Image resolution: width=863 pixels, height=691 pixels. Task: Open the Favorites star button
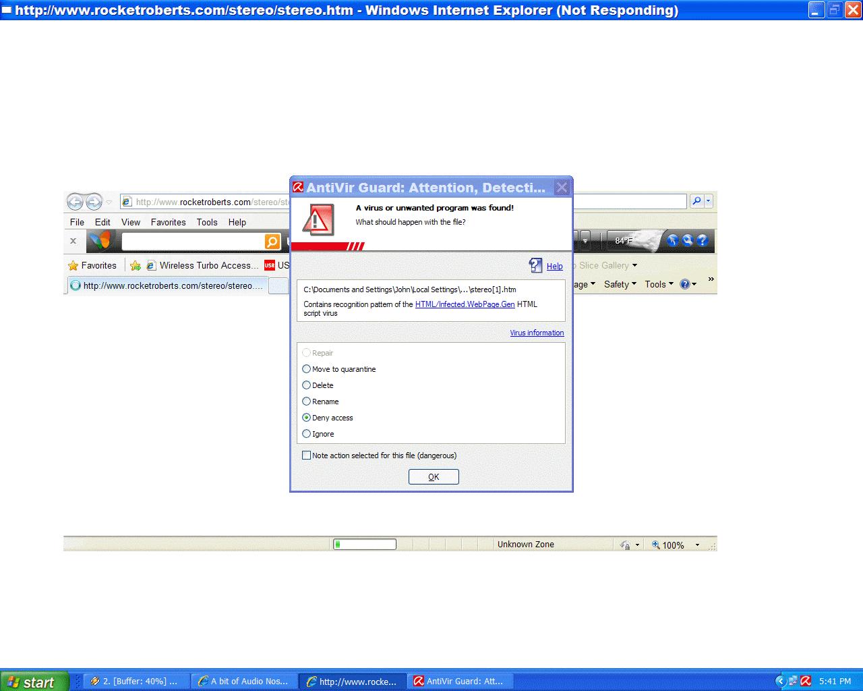(x=92, y=265)
